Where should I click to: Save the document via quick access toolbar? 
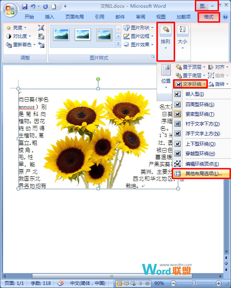coord(25,7)
